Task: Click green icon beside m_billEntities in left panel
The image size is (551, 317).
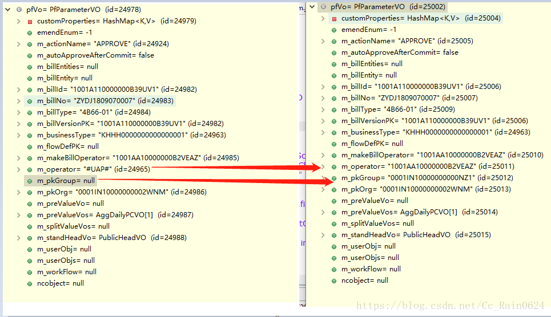Action: (30, 67)
